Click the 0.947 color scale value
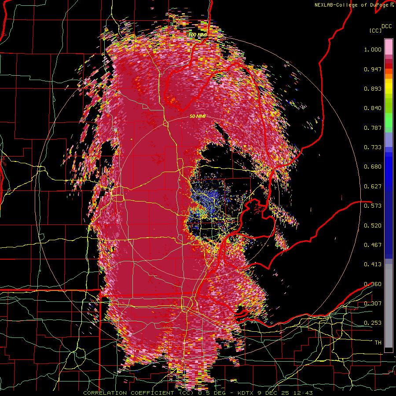The width and height of the screenshot is (396, 396). point(373,69)
